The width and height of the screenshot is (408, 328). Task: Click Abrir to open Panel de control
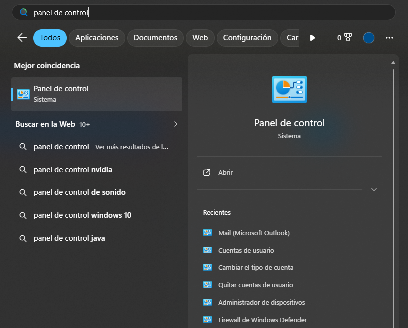pyautogui.click(x=225, y=172)
